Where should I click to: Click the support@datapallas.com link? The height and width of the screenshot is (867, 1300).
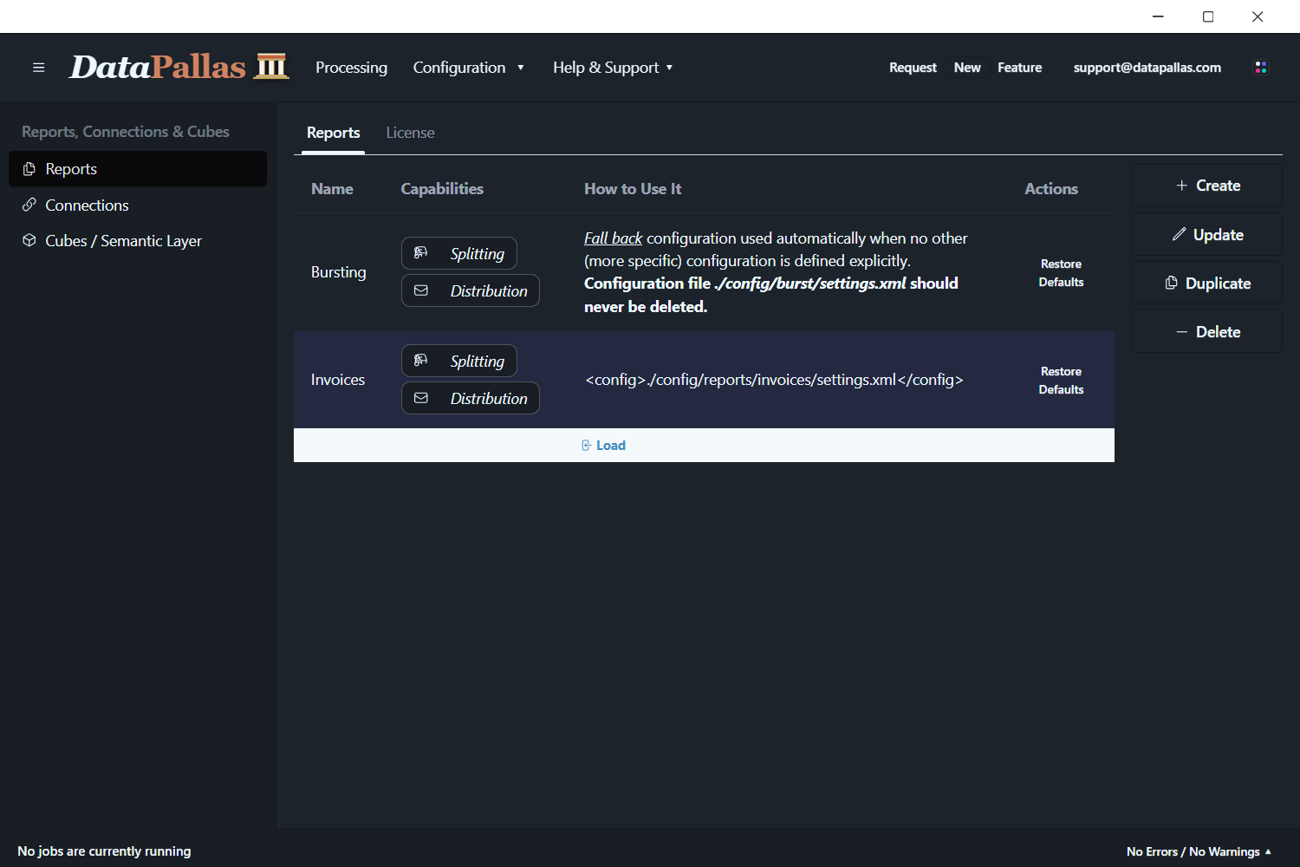(1147, 68)
